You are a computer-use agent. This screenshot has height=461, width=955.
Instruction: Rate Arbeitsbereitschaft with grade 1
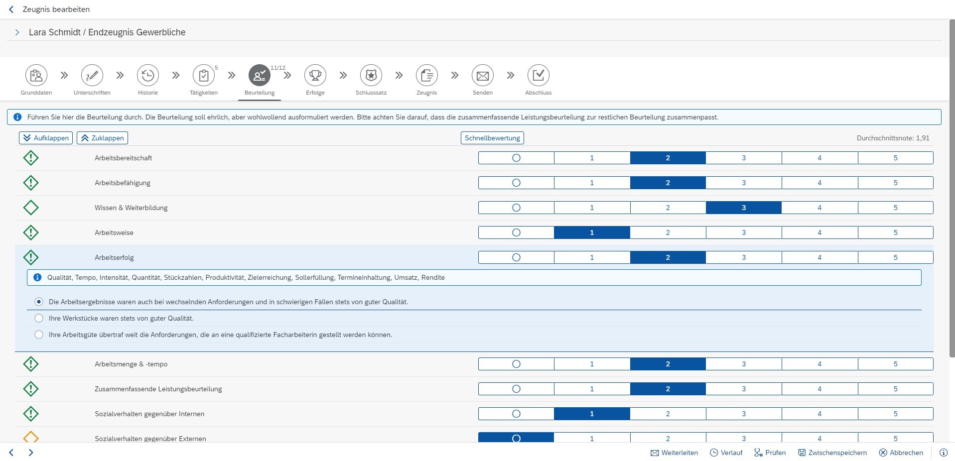pyautogui.click(x=592, y=158)
